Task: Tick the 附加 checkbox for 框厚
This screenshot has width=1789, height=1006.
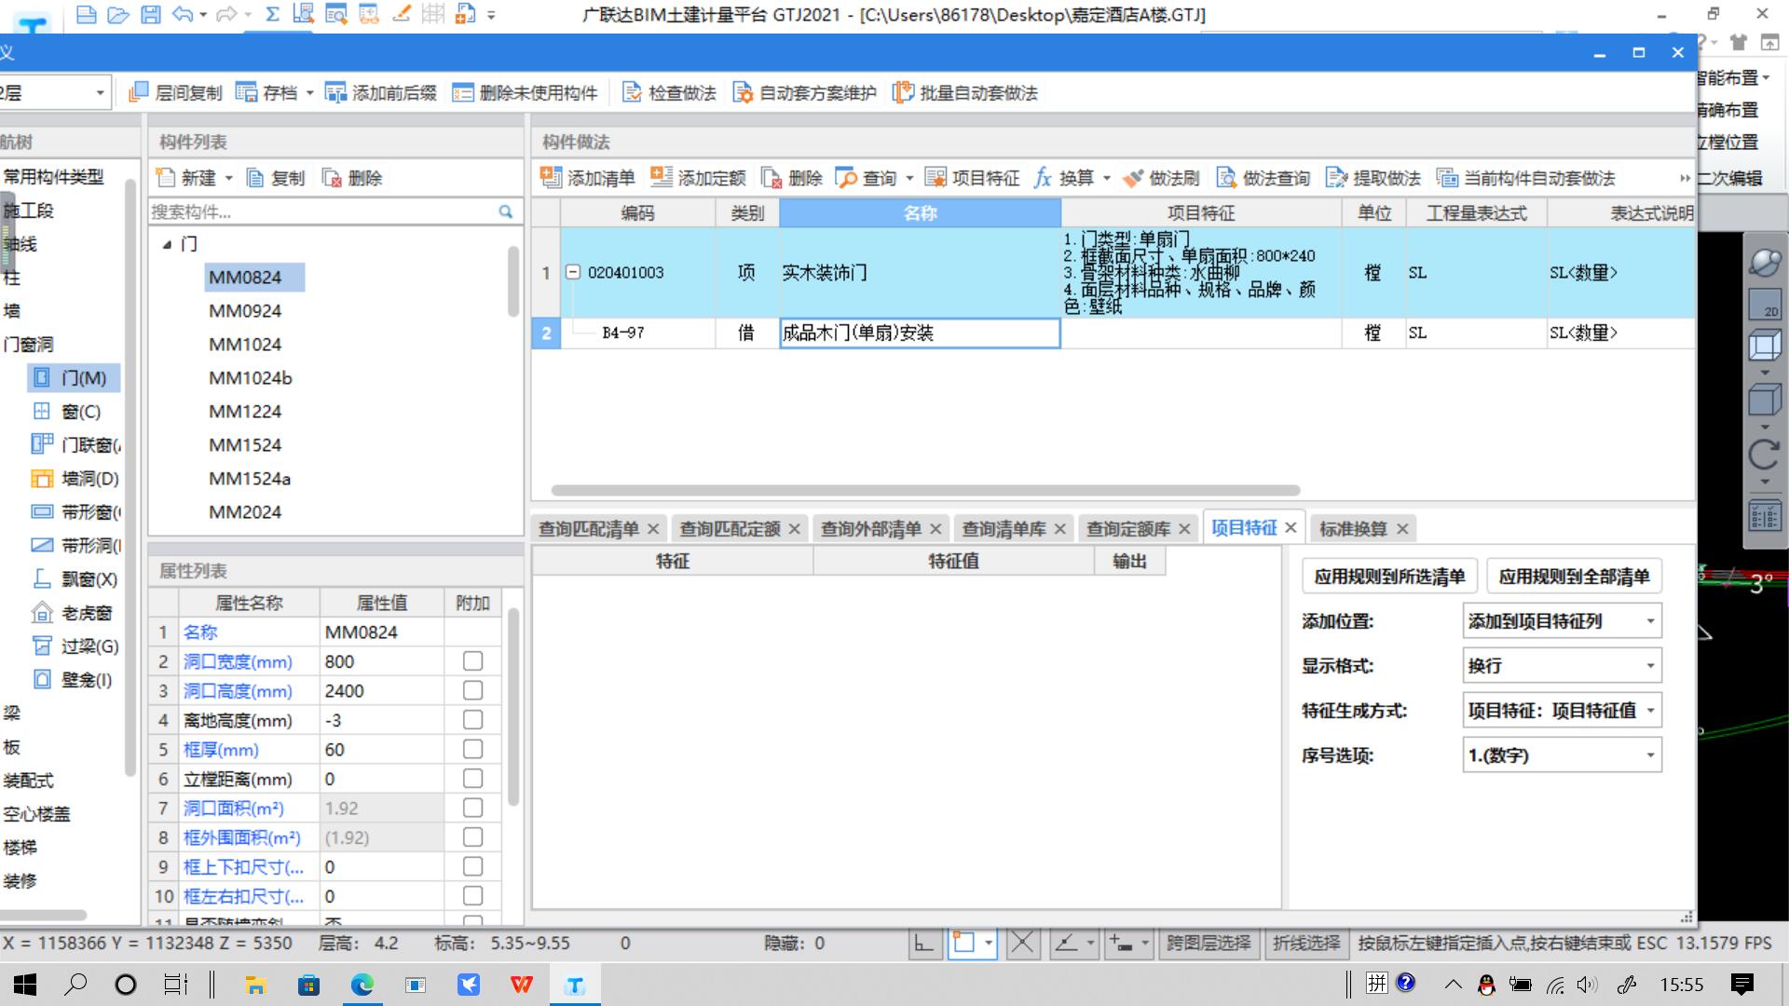Action: 472,749
